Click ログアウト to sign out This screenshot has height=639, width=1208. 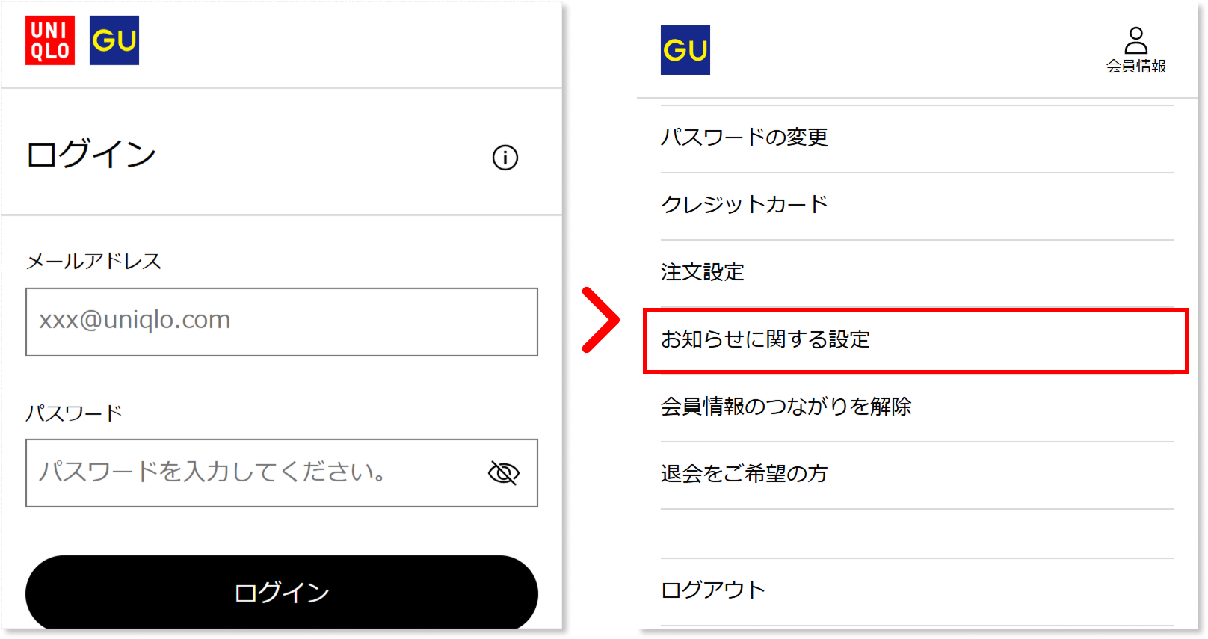[x=917, y=591]
